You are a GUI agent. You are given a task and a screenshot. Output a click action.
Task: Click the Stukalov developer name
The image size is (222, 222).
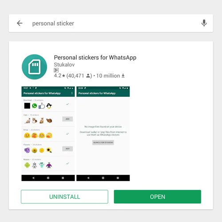tap(64, 65)
